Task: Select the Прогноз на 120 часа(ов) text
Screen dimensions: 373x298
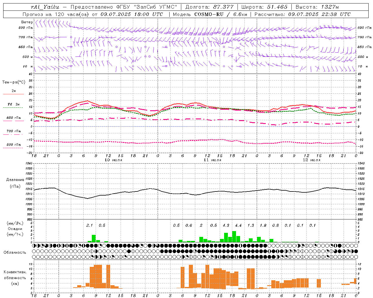Action: [x=56, y=14]
